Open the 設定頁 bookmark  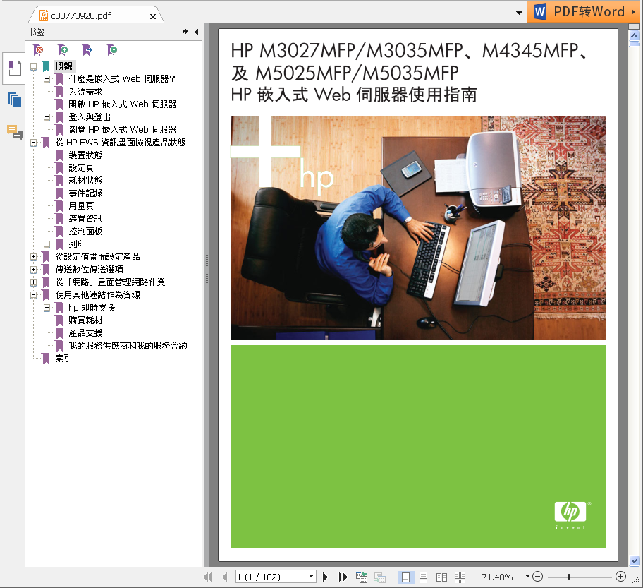pos(81,168)
